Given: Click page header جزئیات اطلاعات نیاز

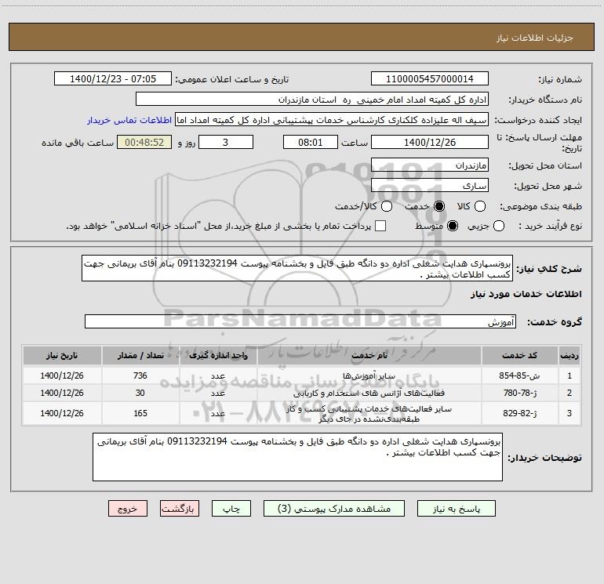Looking at the screenshot, I should point(535,38).
